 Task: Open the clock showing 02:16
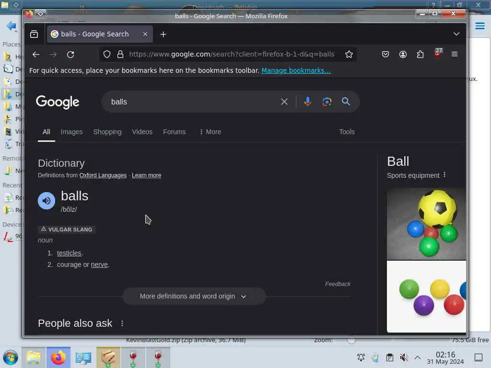click(x=445, y=357)
